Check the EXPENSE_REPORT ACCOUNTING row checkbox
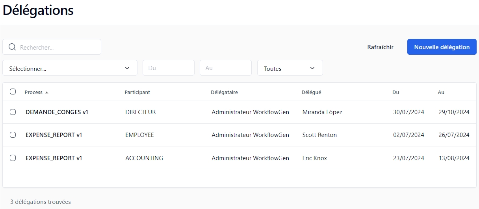This screenshot has height=209, width=479. [13, 158]
